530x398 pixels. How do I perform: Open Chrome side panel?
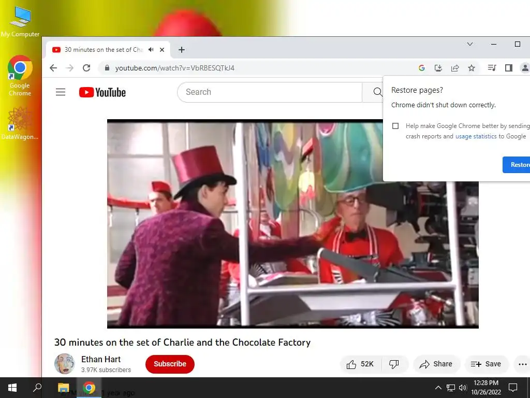coord(509,68)
